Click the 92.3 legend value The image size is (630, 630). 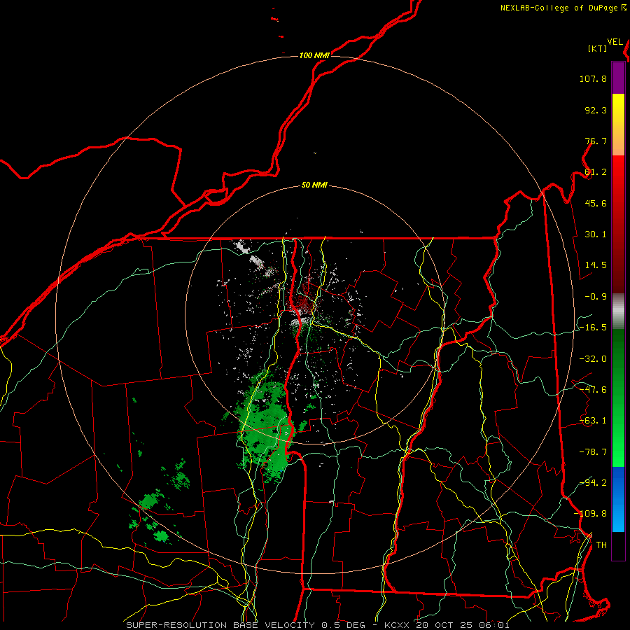tap(596, 110)
